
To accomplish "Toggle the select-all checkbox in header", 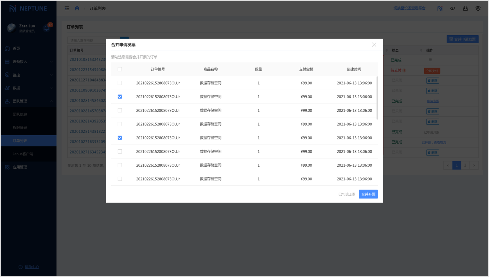I will tap(120, 69).
